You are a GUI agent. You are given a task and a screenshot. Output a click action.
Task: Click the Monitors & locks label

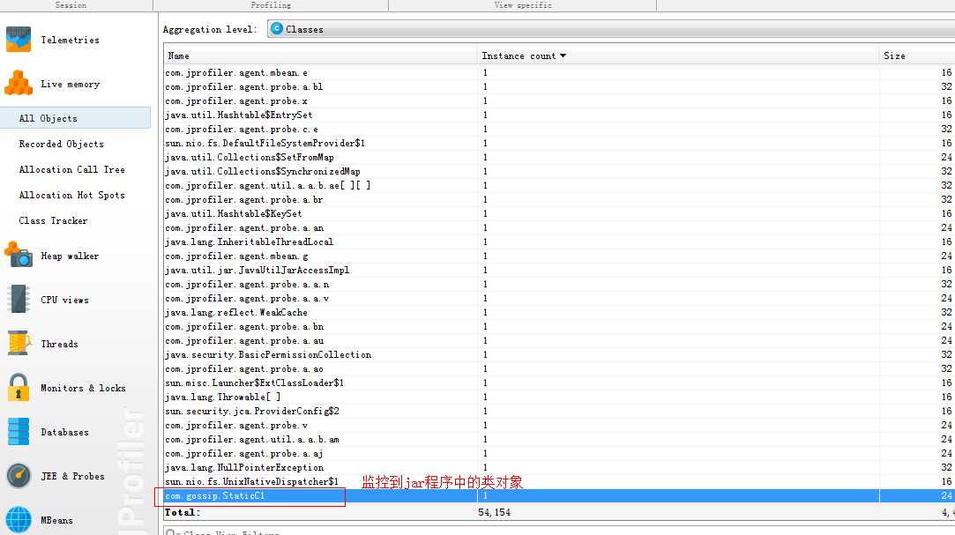(x=83, y=388)
